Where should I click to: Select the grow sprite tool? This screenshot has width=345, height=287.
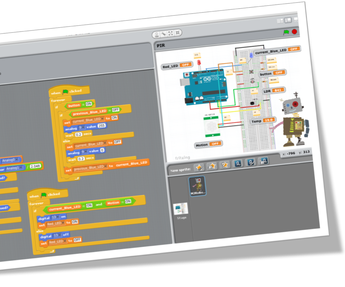coord(170,33)
